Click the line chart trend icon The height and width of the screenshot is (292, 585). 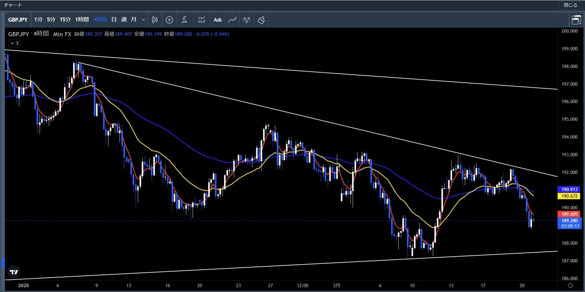pyautogui.click(x=232, y=20)
